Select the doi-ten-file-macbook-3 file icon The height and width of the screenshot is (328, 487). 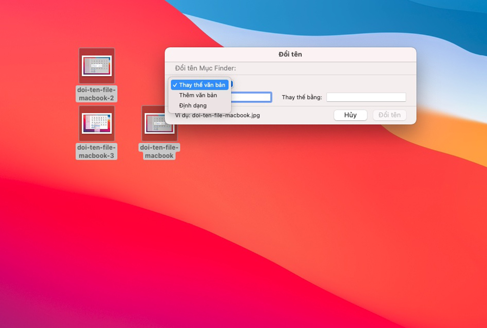[97, 124]
